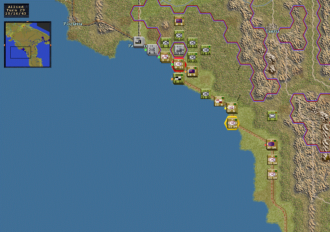Click the Allied Turn 29 info panel

pos(16,10)
